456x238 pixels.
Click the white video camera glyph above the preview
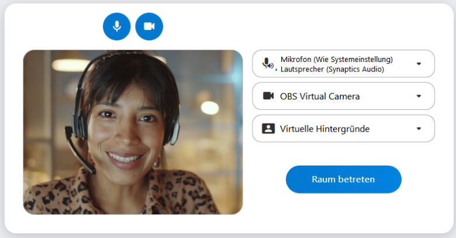[x=149, y=26]
